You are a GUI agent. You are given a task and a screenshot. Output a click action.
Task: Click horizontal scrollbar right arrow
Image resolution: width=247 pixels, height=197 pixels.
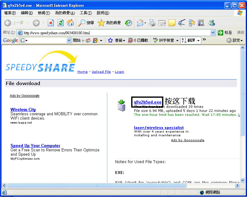(237, 186)
